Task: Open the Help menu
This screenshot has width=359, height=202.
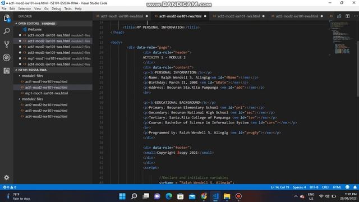Action: [x=78, y=9]
